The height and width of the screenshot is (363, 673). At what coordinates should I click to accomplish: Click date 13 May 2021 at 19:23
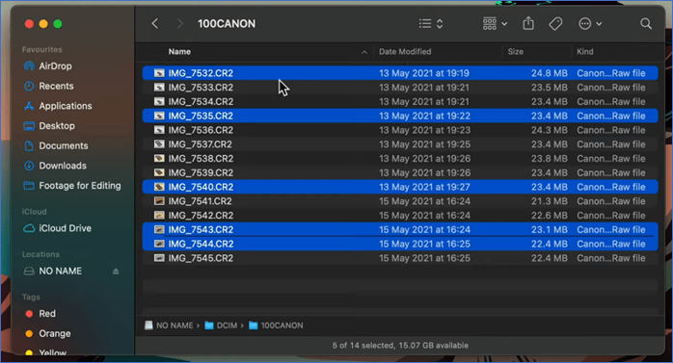(x=424, y=130)
